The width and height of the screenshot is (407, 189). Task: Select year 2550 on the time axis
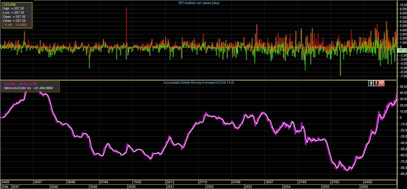pos(132,187)
